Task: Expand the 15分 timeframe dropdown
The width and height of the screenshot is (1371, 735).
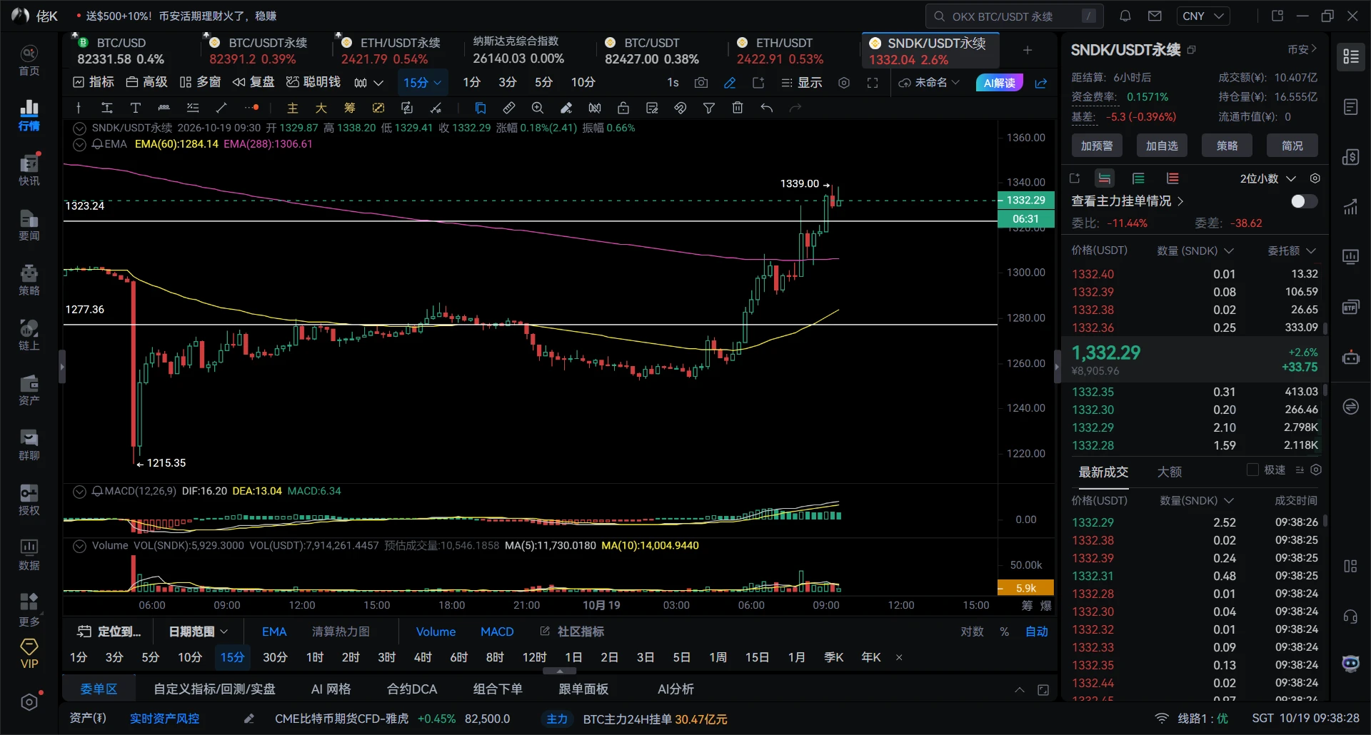Action: 423,83
